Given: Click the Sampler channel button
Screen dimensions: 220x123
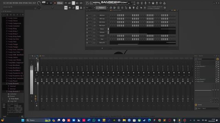Looking at the screenshot, I should [102, 36].
